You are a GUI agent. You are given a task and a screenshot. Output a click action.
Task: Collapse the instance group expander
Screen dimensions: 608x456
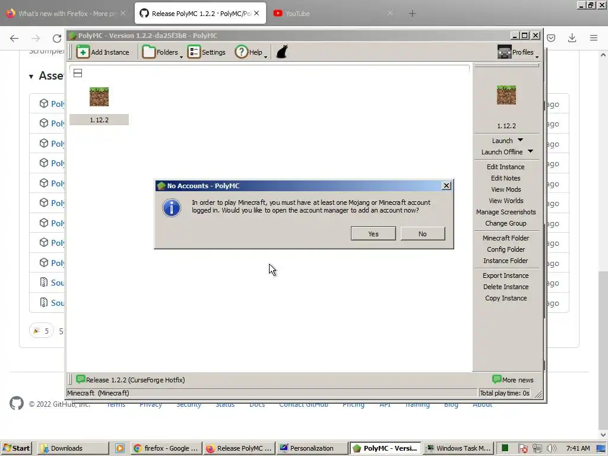click(78, 73)
